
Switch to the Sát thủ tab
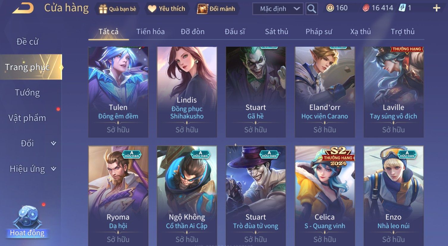pos(276,32)
